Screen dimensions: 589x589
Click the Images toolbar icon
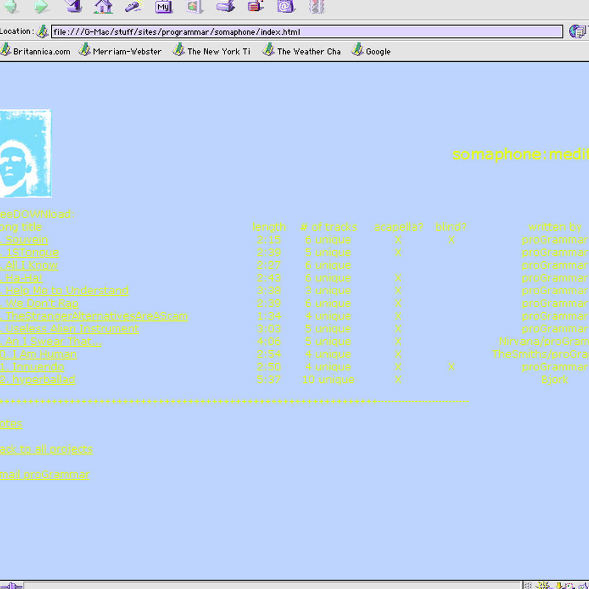(194, 6)
